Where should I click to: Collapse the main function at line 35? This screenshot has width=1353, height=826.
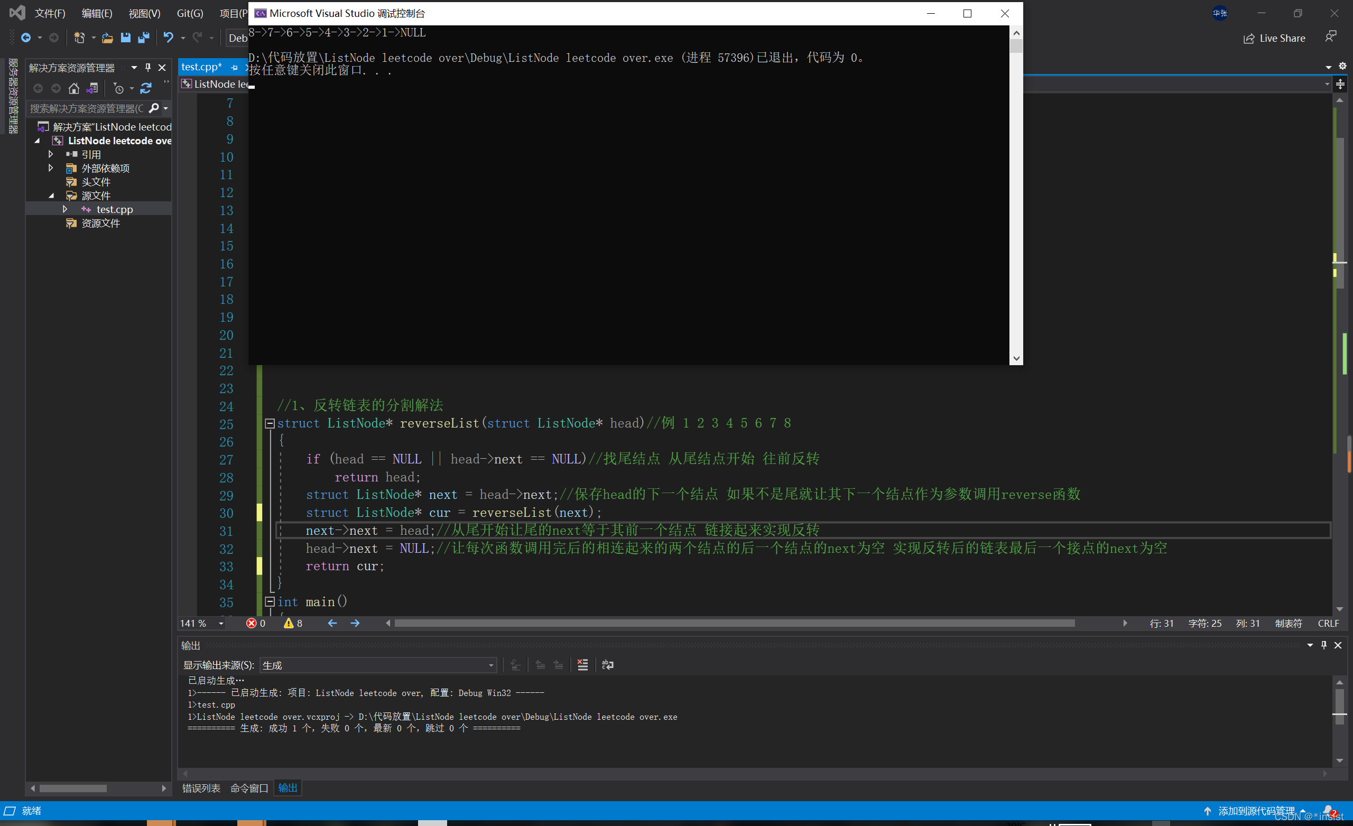click(x=270, y=602)
